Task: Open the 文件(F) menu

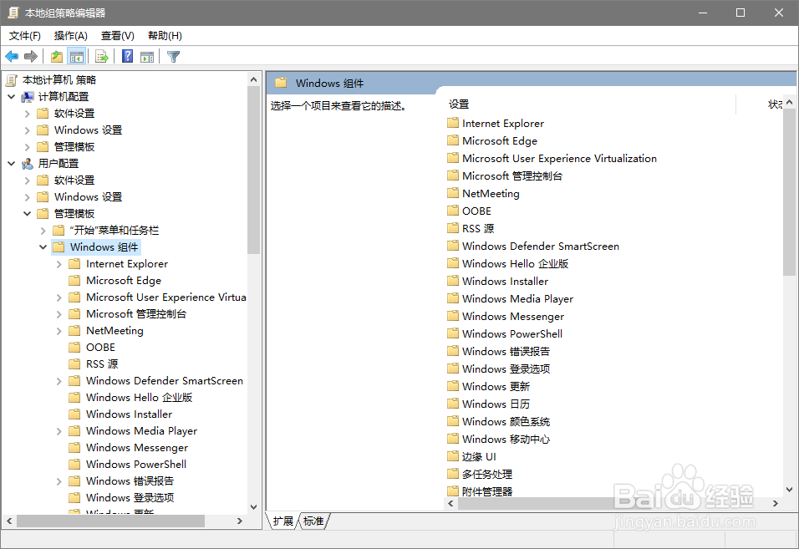Action: (x=25, y=36)
